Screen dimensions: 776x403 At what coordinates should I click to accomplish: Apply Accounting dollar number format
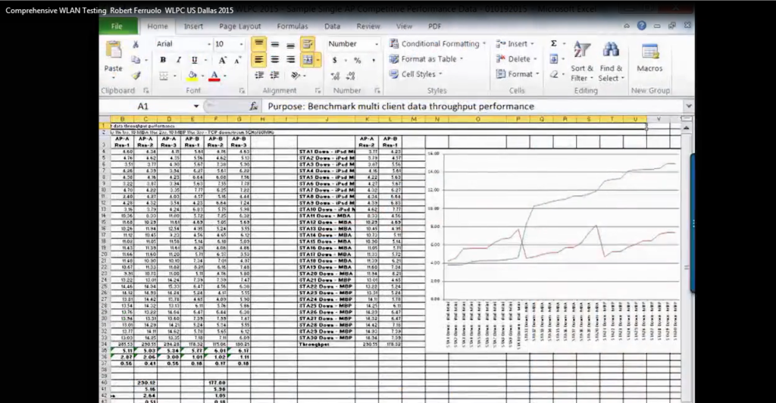click(334, 60)
